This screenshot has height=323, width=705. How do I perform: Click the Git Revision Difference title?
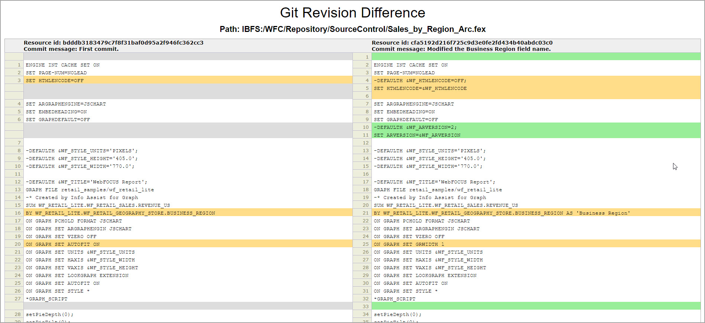point(352,13)
